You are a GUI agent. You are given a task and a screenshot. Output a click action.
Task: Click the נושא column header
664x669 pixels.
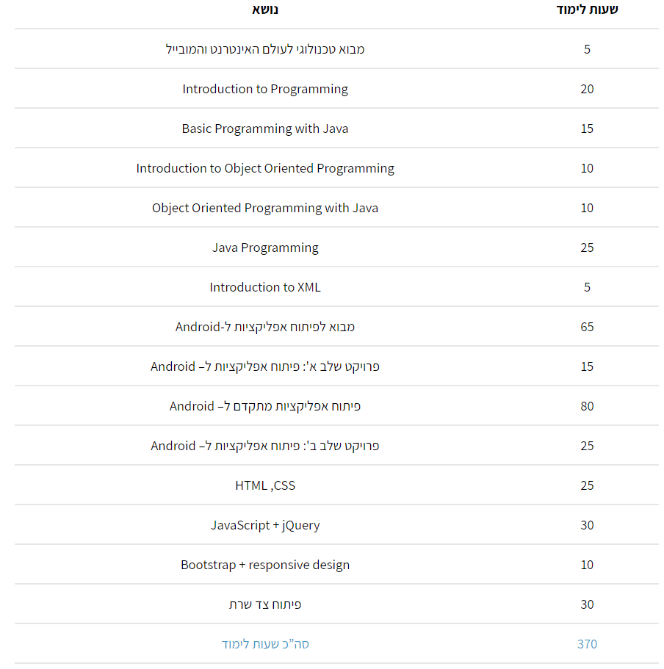coord(265,10)
